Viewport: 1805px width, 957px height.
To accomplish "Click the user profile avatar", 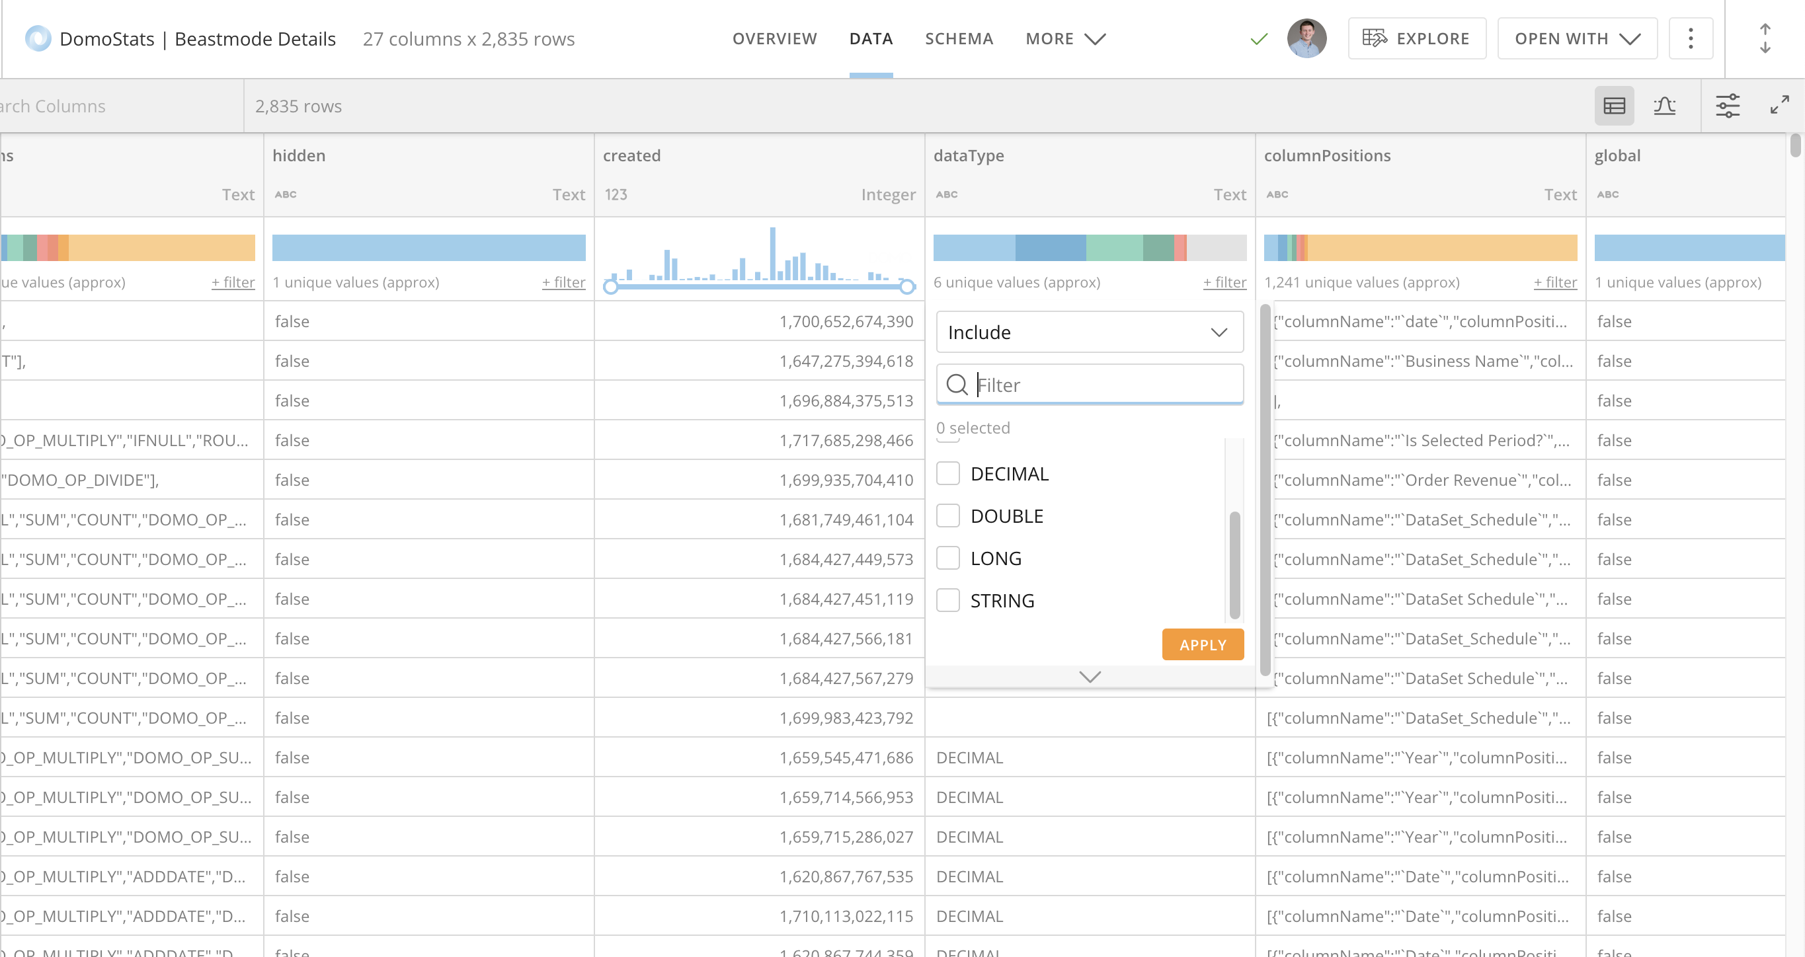I will point(1306,38).
